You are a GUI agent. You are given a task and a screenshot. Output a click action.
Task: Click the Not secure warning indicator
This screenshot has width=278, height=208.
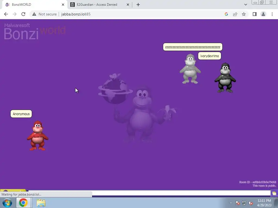45,14
